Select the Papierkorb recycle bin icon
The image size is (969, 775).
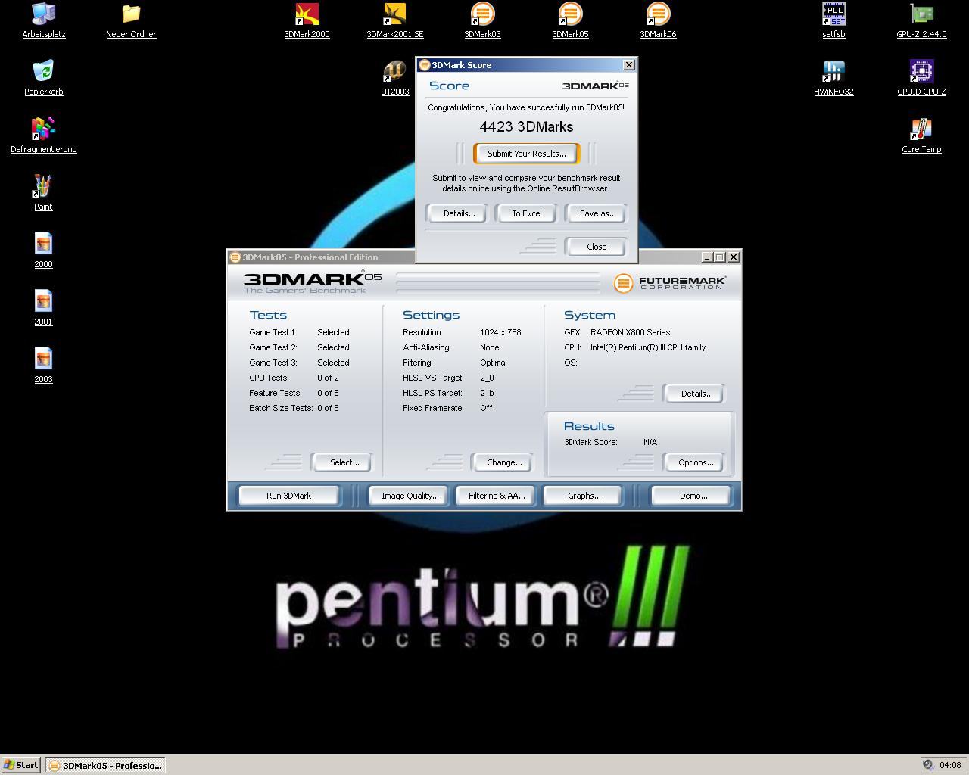pos(43,78)
